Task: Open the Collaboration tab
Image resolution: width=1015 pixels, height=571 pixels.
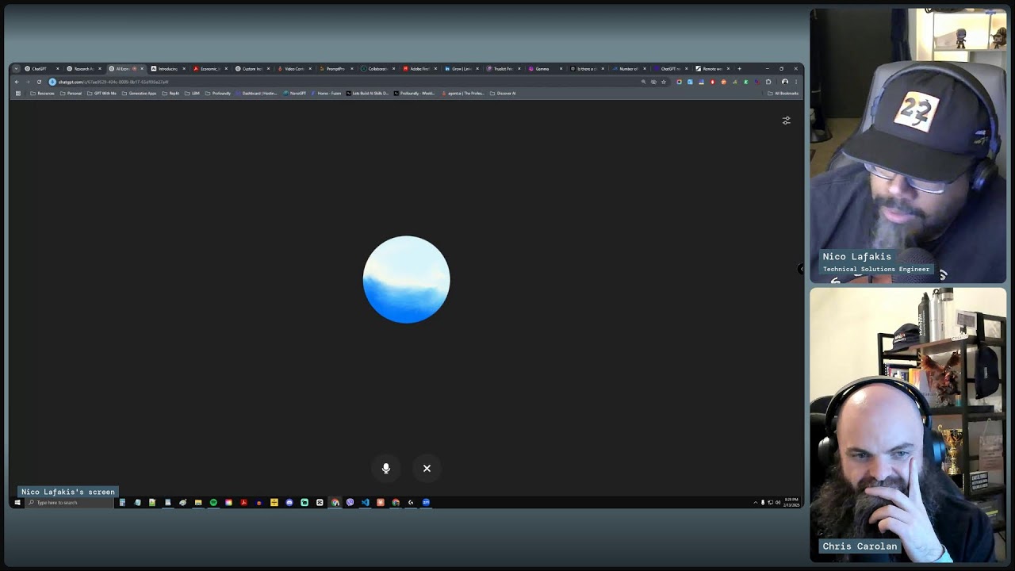Action: [377, 69]
